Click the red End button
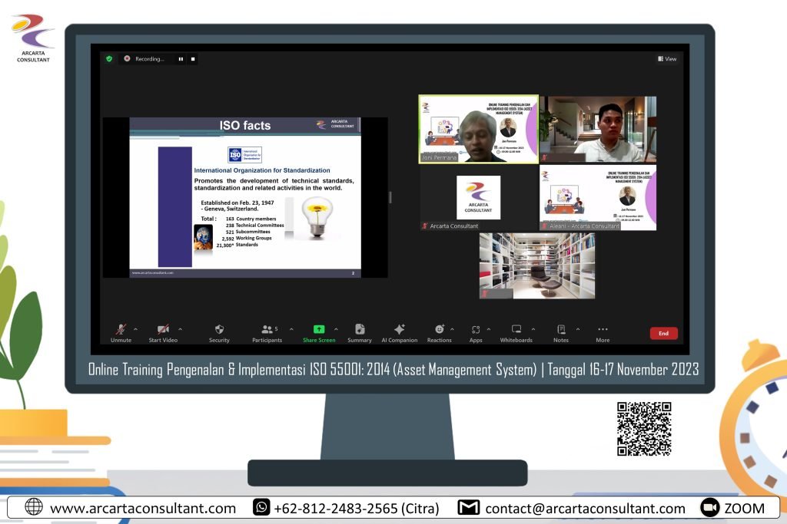The width and height of the screenshot is (787, 524). (663, 334)
